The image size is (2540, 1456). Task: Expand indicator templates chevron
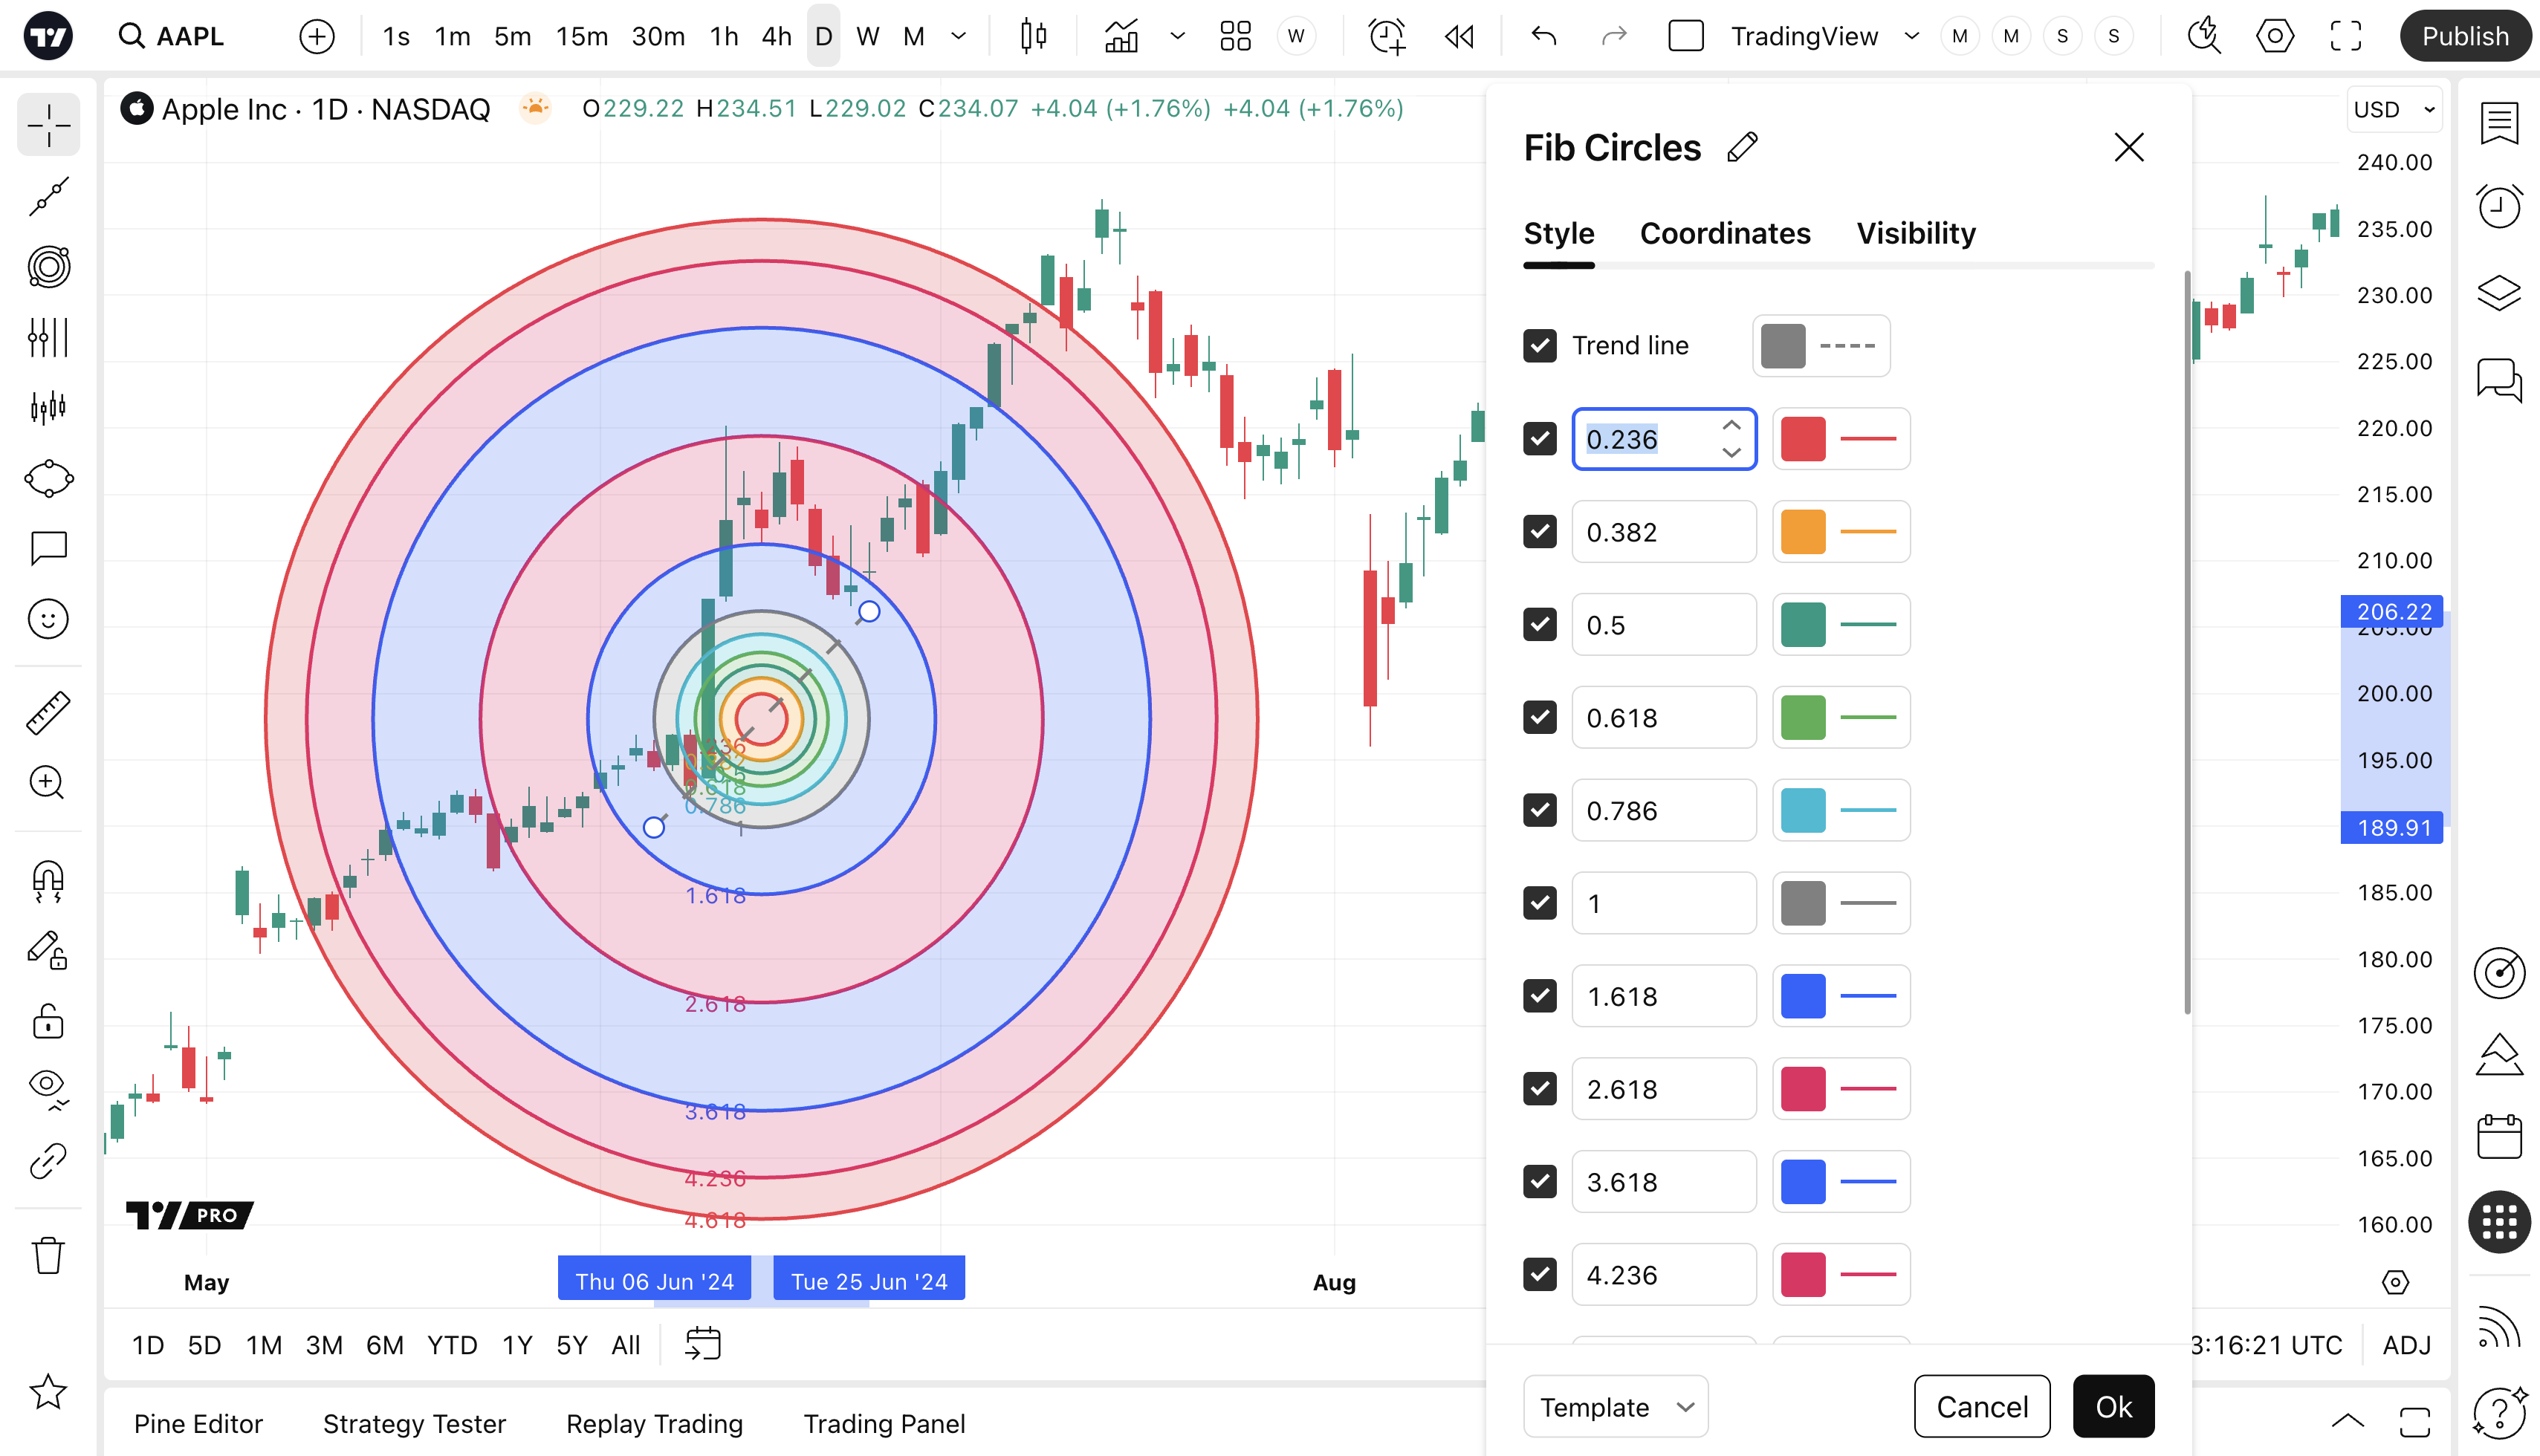1177,37
